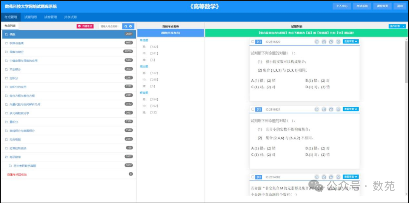Select 向量代数与空间解析几何 knowledge point
This screenshot has height=203, width=409.
(x=69, y=105)
